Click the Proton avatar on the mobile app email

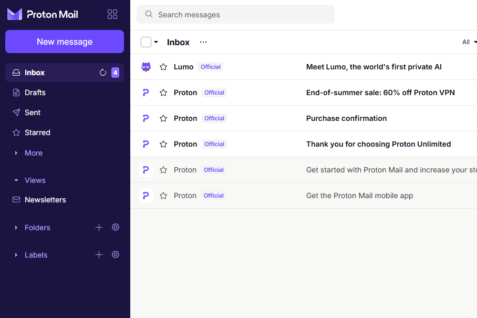point(146,196)
